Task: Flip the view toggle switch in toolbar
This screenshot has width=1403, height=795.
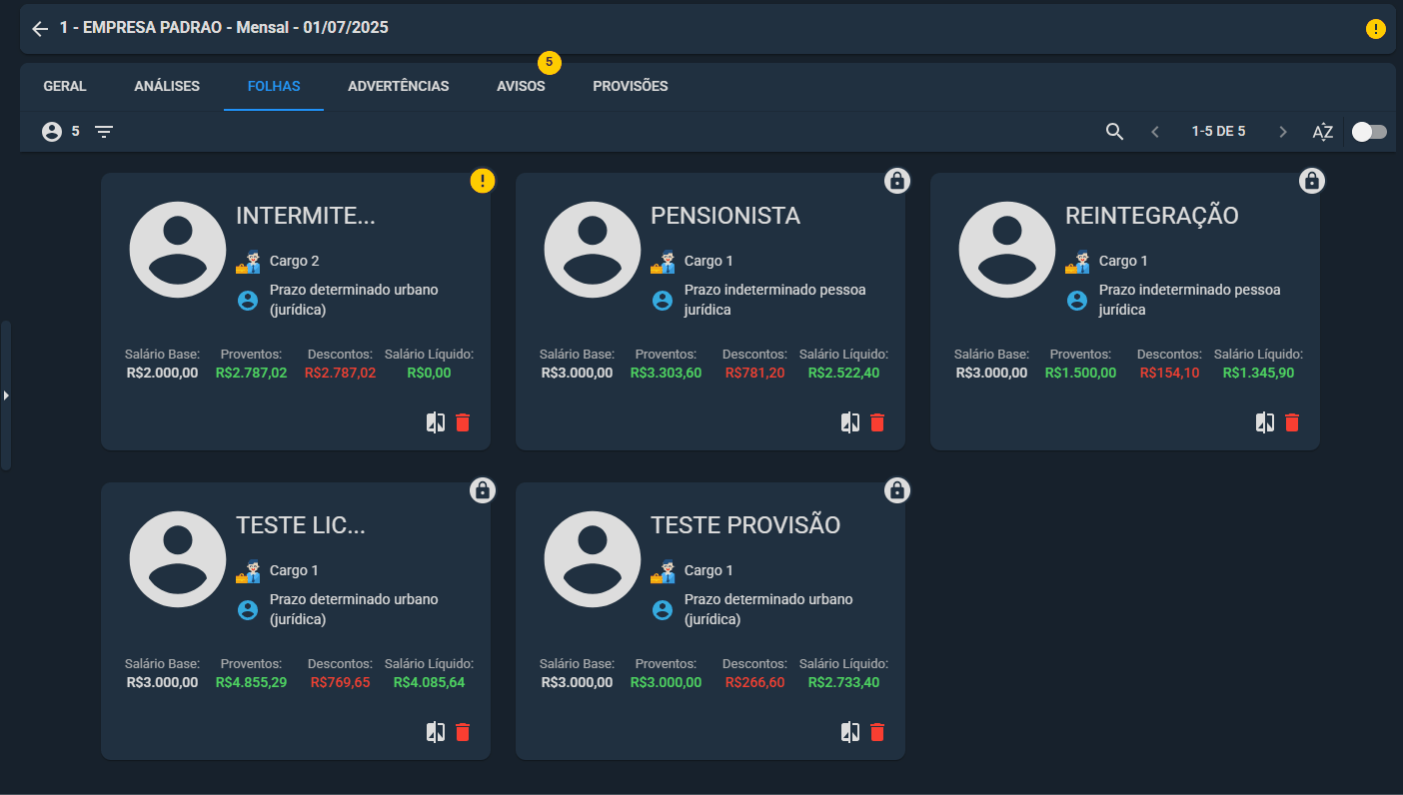Action: (x=1369, y=131)
